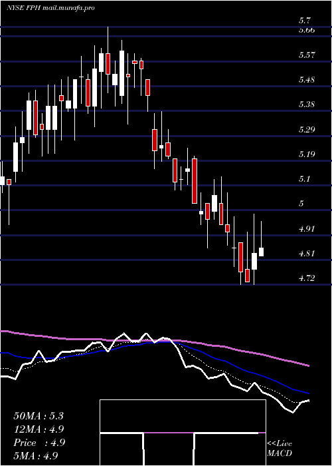Select the 5.19 price axis label

(307, 154)
